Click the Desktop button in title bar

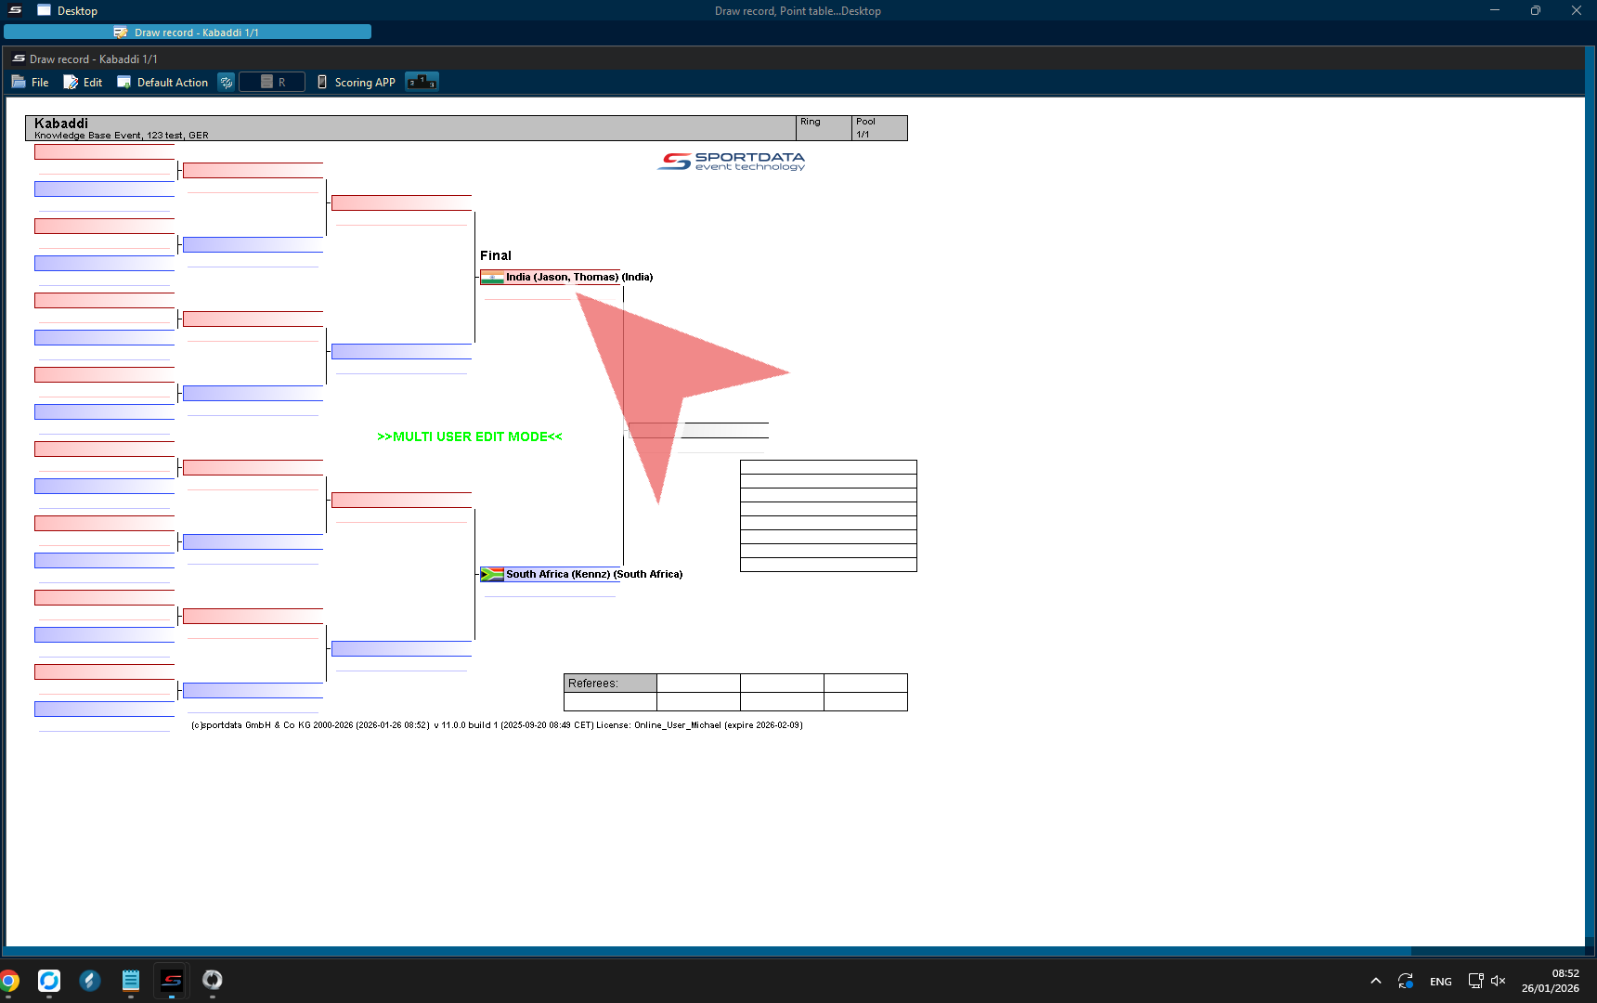(68, 11)
